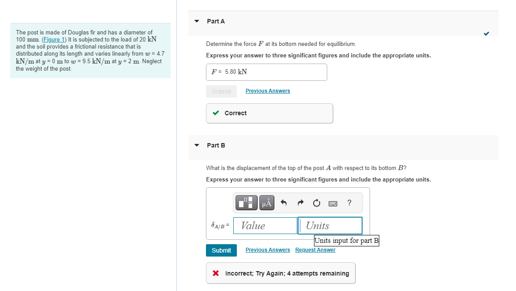View Previous Answers for Part A
This screenshot has height=291, width=516.
tap(267, 91)
